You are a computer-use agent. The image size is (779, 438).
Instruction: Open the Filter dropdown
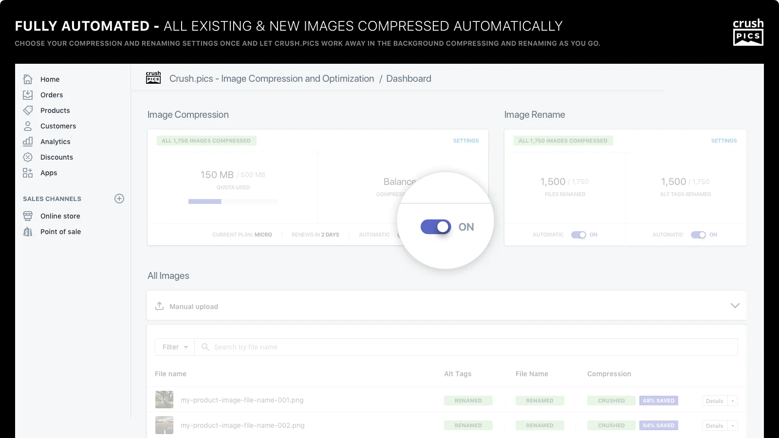(175, 347)
